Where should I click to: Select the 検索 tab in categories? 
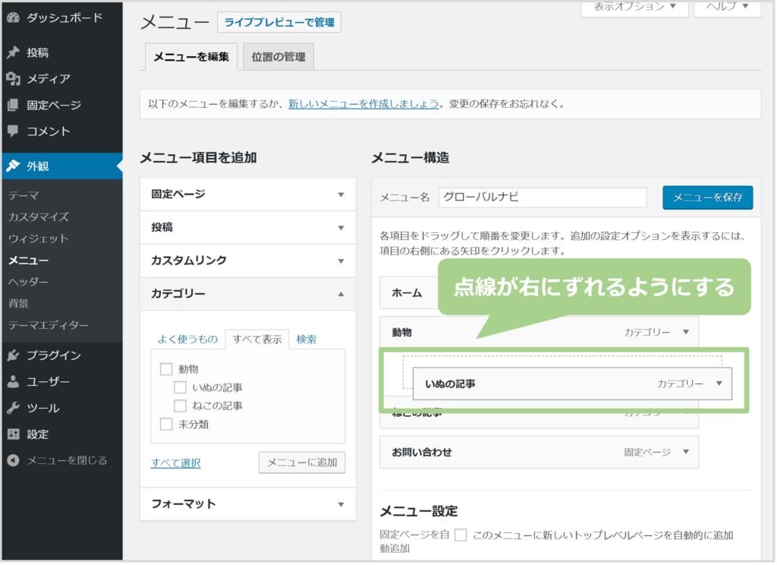[307, 339]
